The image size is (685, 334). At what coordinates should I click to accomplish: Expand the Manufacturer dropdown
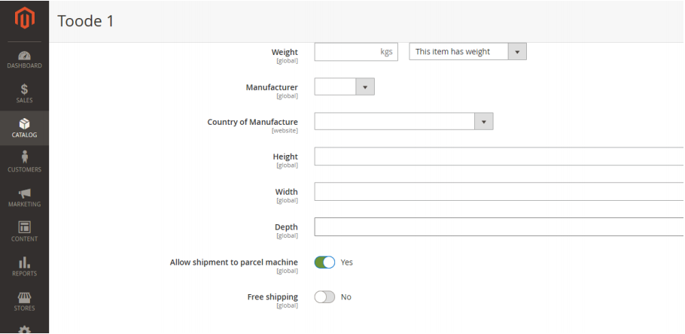344,87
